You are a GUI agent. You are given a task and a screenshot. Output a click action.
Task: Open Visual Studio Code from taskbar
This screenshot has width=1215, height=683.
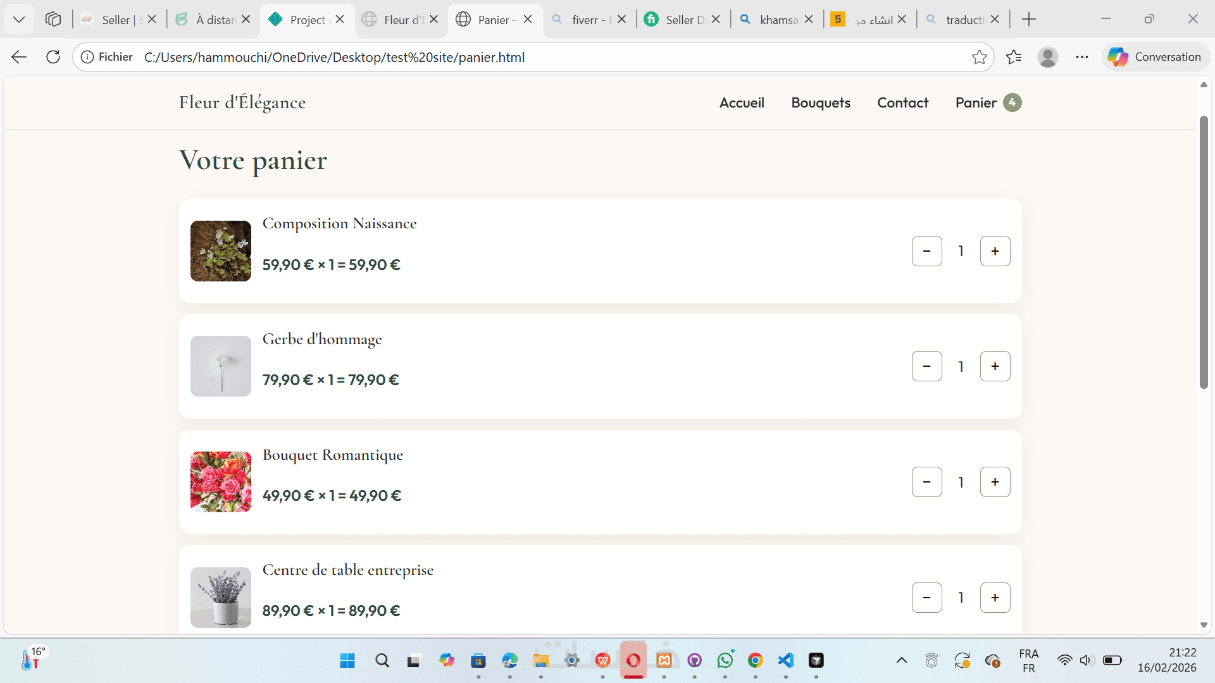coord(785,661)
